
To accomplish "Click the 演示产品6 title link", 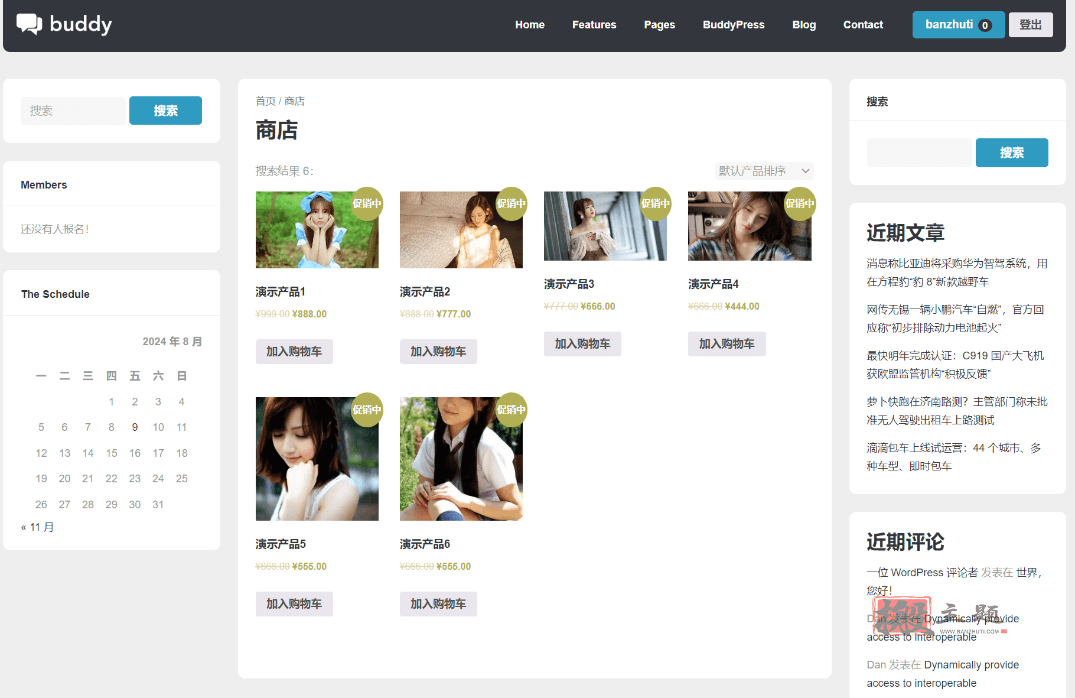I will [x=425, y=544].
